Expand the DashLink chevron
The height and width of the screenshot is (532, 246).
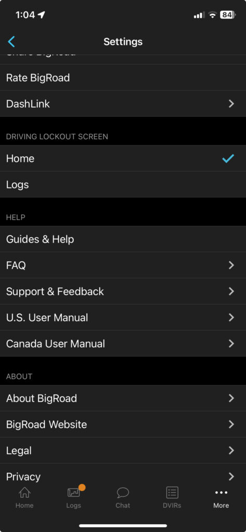click(231, 104)
